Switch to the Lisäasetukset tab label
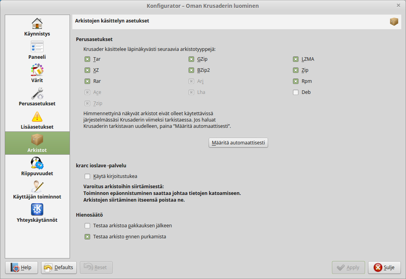Image resolution: width=406 pixels, height=279 pixels. 37,127
